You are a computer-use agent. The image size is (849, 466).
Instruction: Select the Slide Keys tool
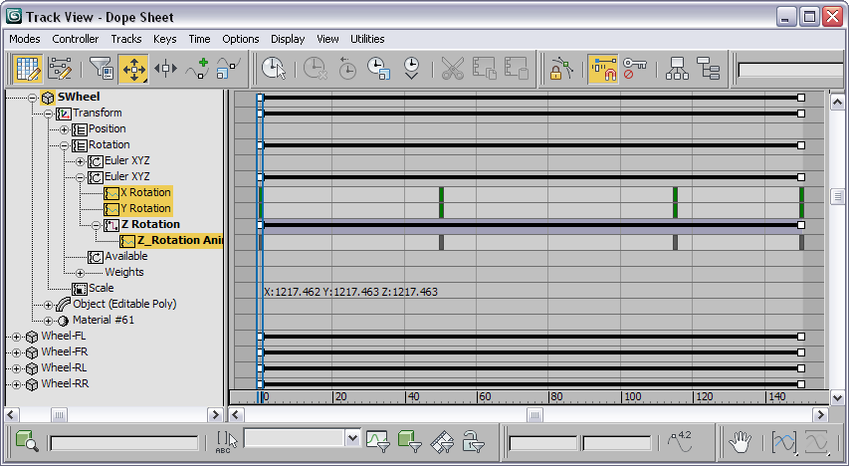tap(165, 69)
